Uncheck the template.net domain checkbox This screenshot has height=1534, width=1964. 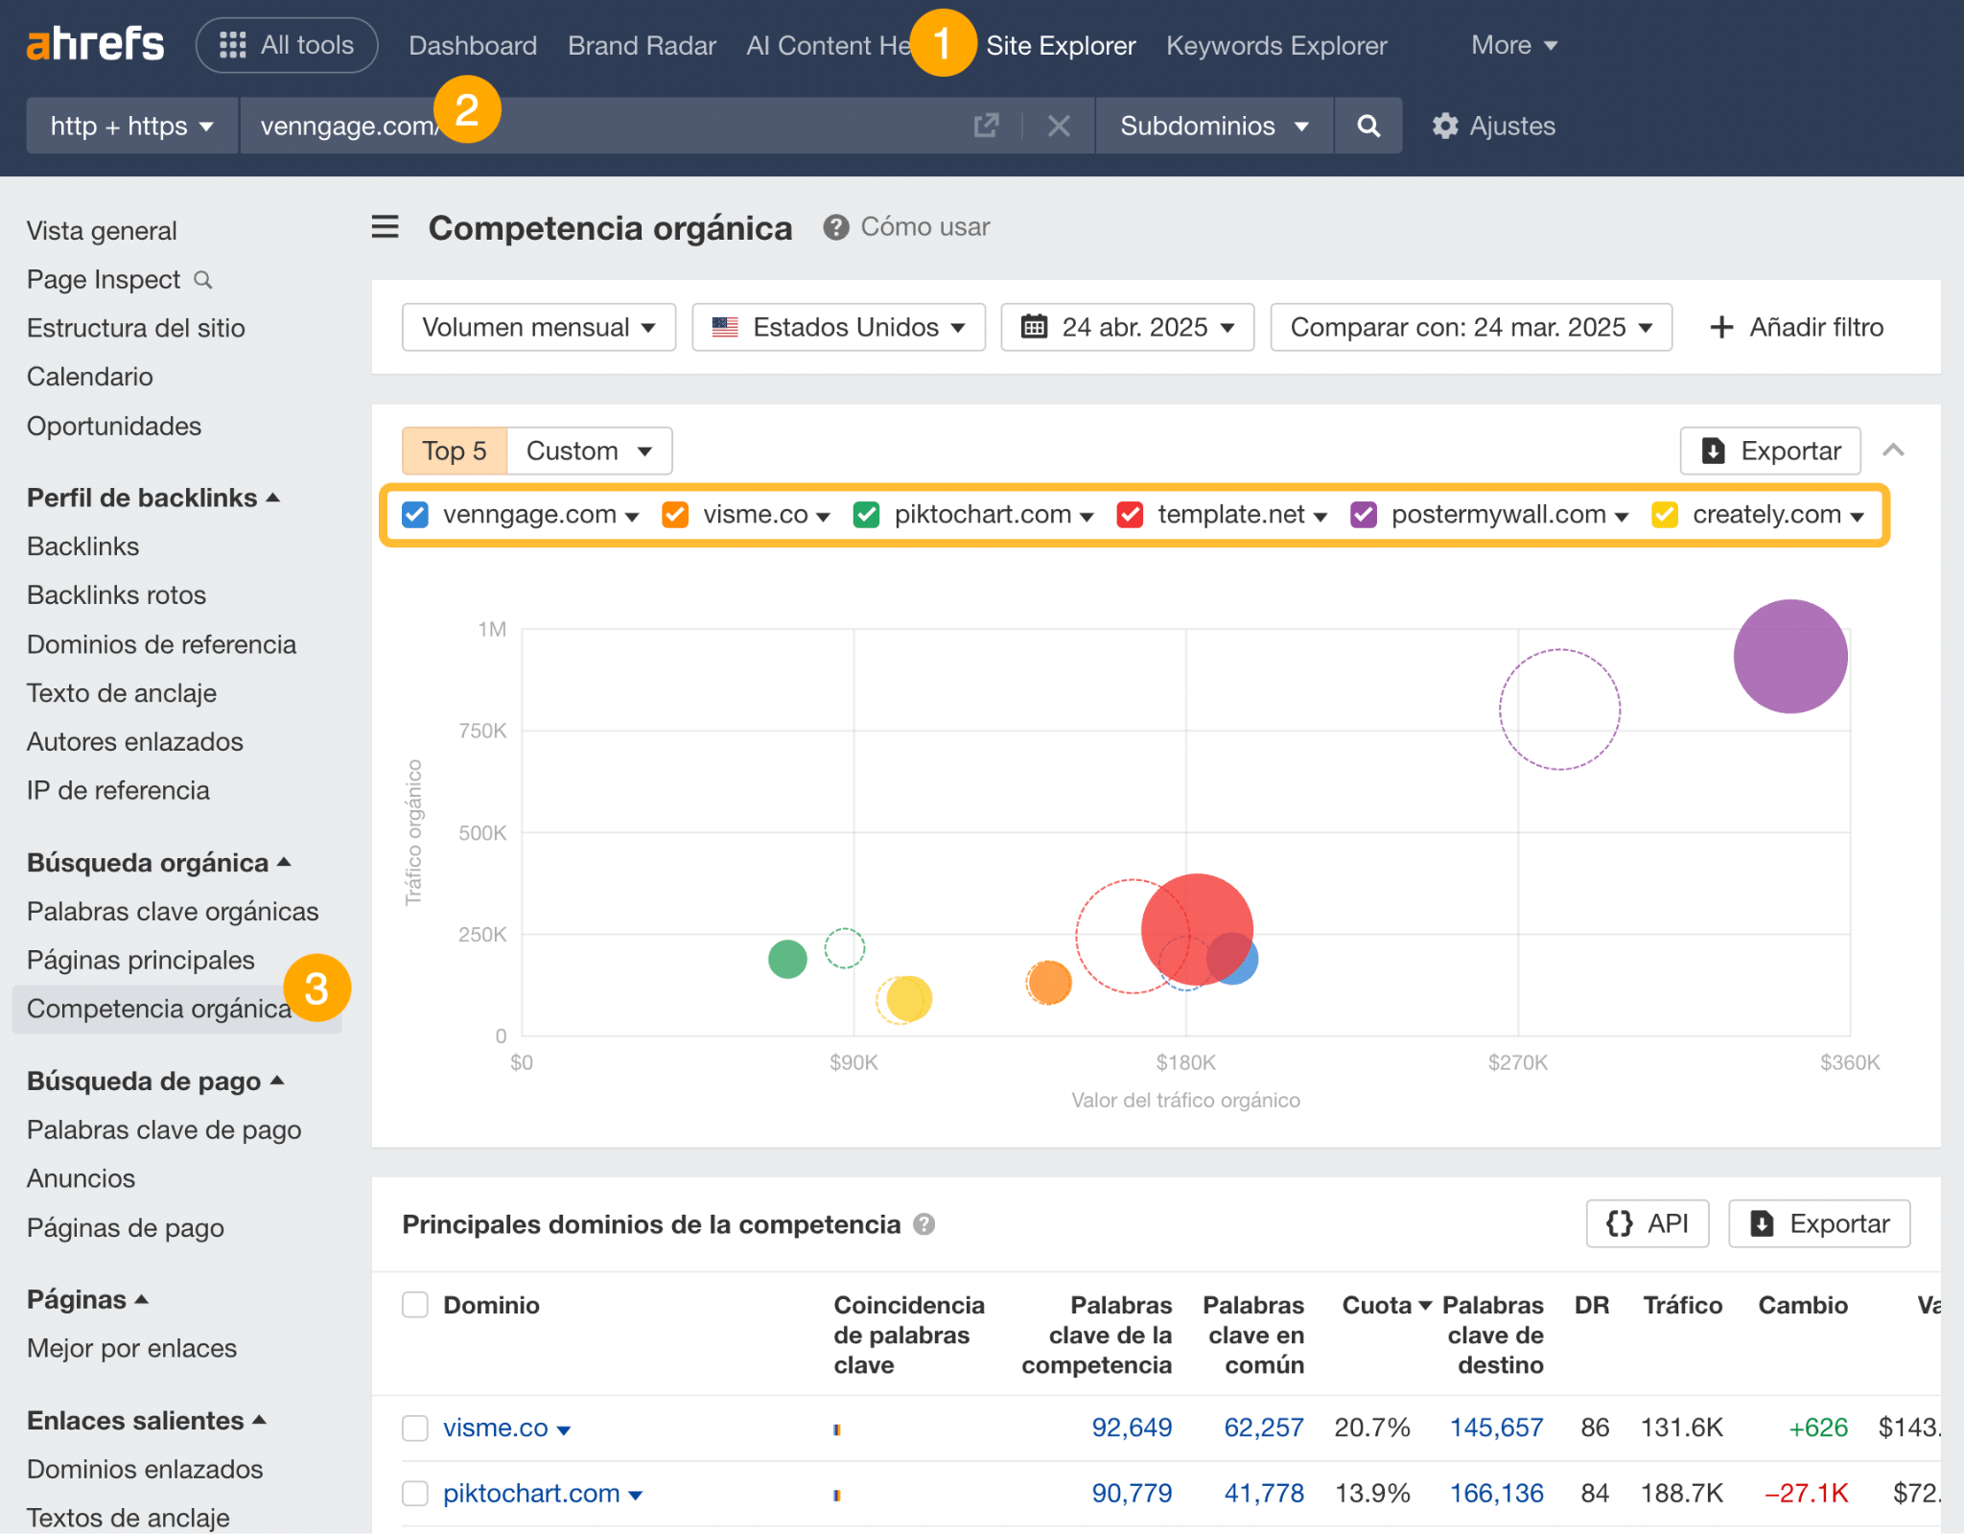(1130, 515)
